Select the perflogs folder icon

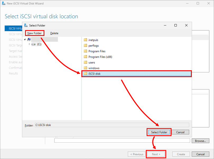[x=85, y=45]
